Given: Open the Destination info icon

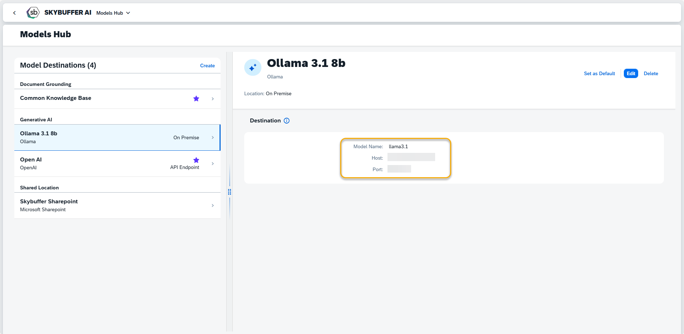Looking at the screenshot, I should click(286, 121).
